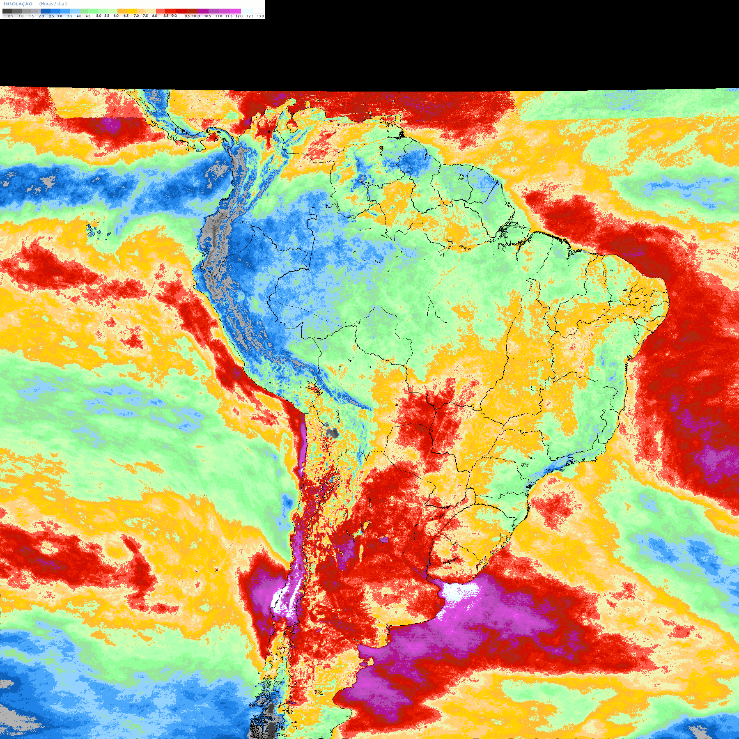Image resolution: width=739 pixels, height=739 pixels.
Task: Click the INSOLAÇÃO legend title
Action: click(x=18, y=4)
